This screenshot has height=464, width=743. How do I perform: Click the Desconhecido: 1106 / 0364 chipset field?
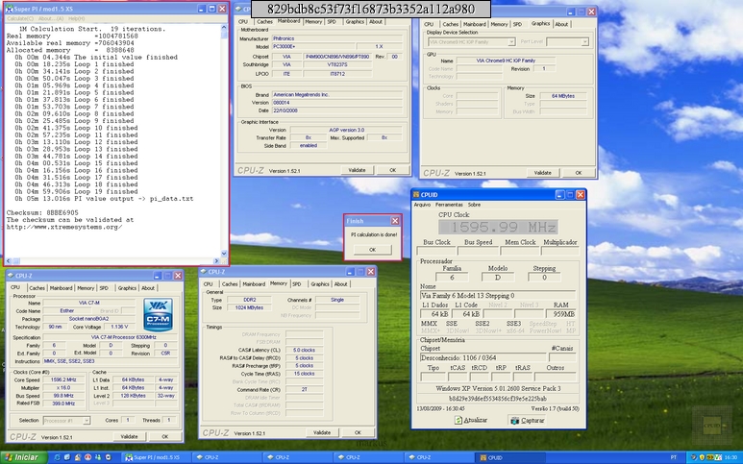[x=483, y=357]
